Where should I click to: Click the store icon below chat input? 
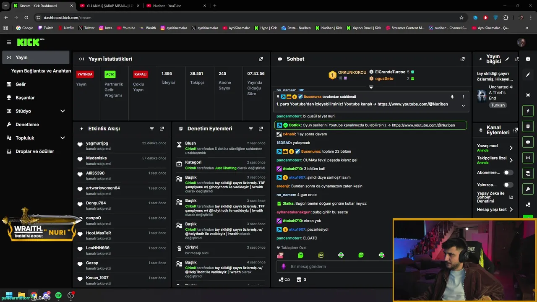299,280
